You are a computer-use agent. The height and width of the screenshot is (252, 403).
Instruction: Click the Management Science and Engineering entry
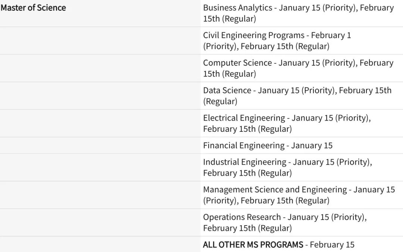pyautogui.click(x=299, y=195)
